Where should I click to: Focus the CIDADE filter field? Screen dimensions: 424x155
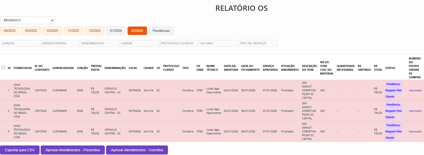pyautogui.click(x=139, y=43)
